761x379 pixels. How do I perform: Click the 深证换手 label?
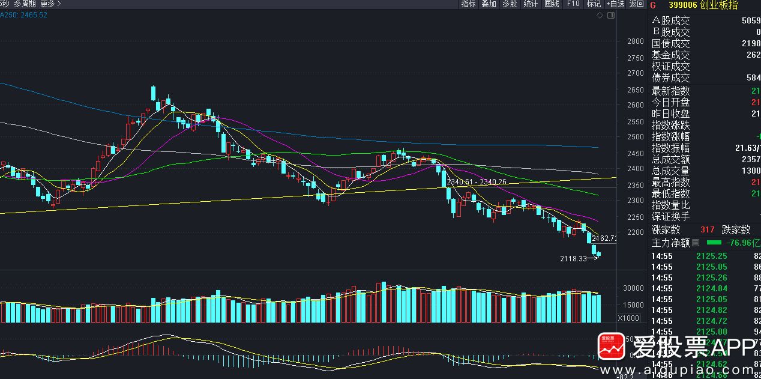click(671, 216)
